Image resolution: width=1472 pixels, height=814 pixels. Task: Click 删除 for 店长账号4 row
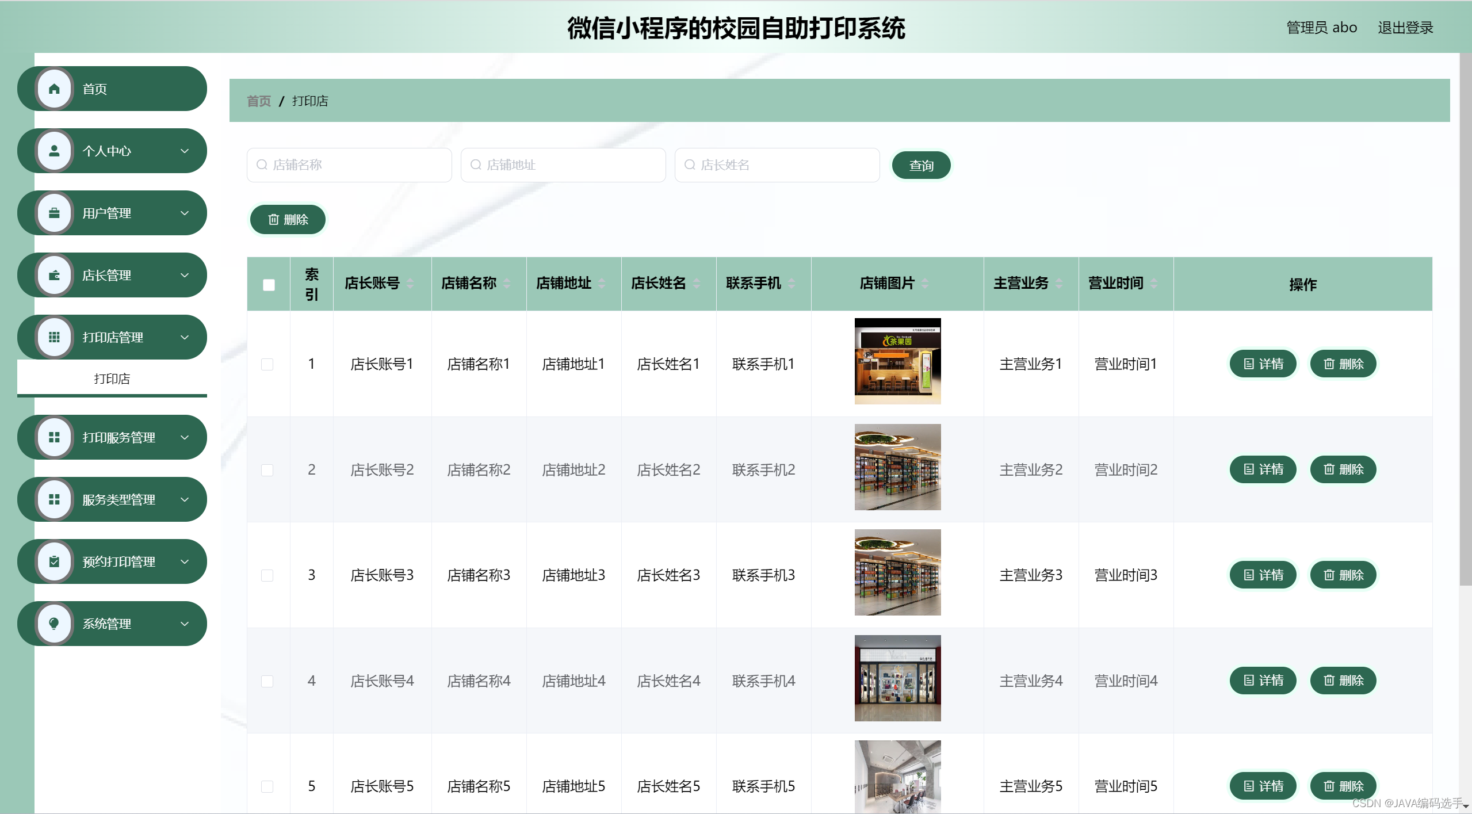pos(1343,681)
